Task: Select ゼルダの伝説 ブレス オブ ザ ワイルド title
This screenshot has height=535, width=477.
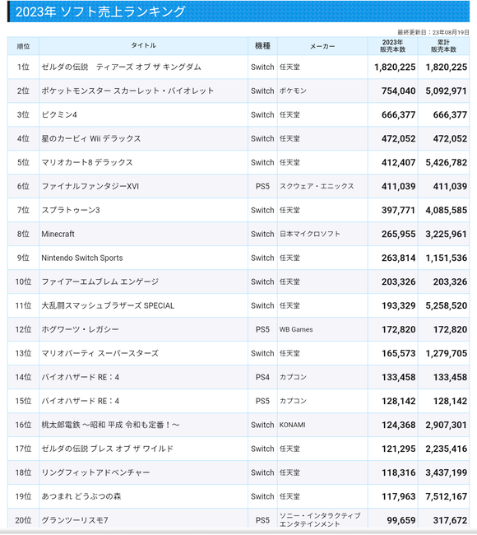Action: click(107, 449)
